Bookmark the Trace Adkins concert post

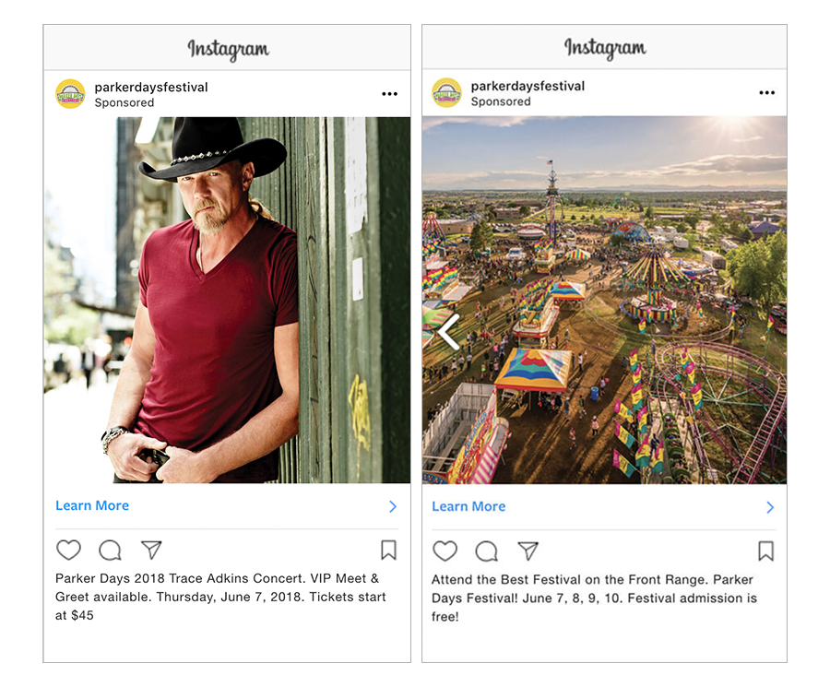coord(388,550)
